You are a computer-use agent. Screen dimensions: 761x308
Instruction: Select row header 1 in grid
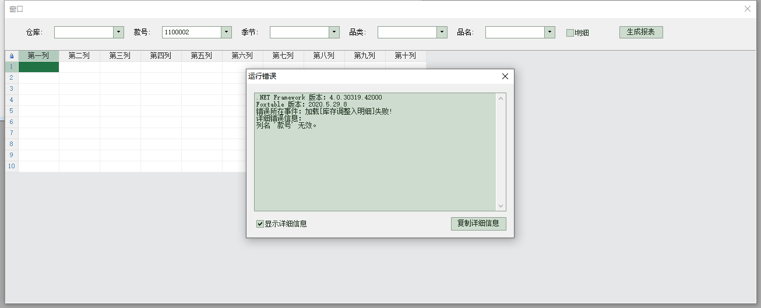coord(12,67)
